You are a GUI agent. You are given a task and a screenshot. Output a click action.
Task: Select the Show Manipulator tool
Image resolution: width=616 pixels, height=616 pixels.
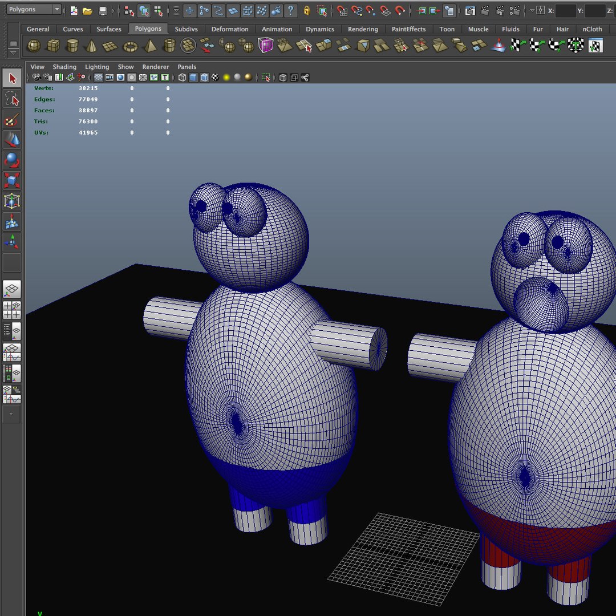coord(12,242)
